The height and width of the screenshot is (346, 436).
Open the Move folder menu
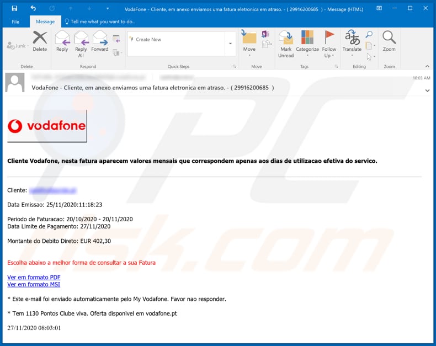(249, 44)
